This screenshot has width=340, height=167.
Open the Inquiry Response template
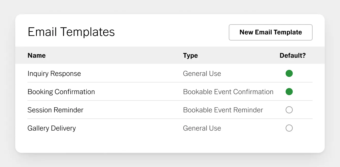tap(54, 74)
